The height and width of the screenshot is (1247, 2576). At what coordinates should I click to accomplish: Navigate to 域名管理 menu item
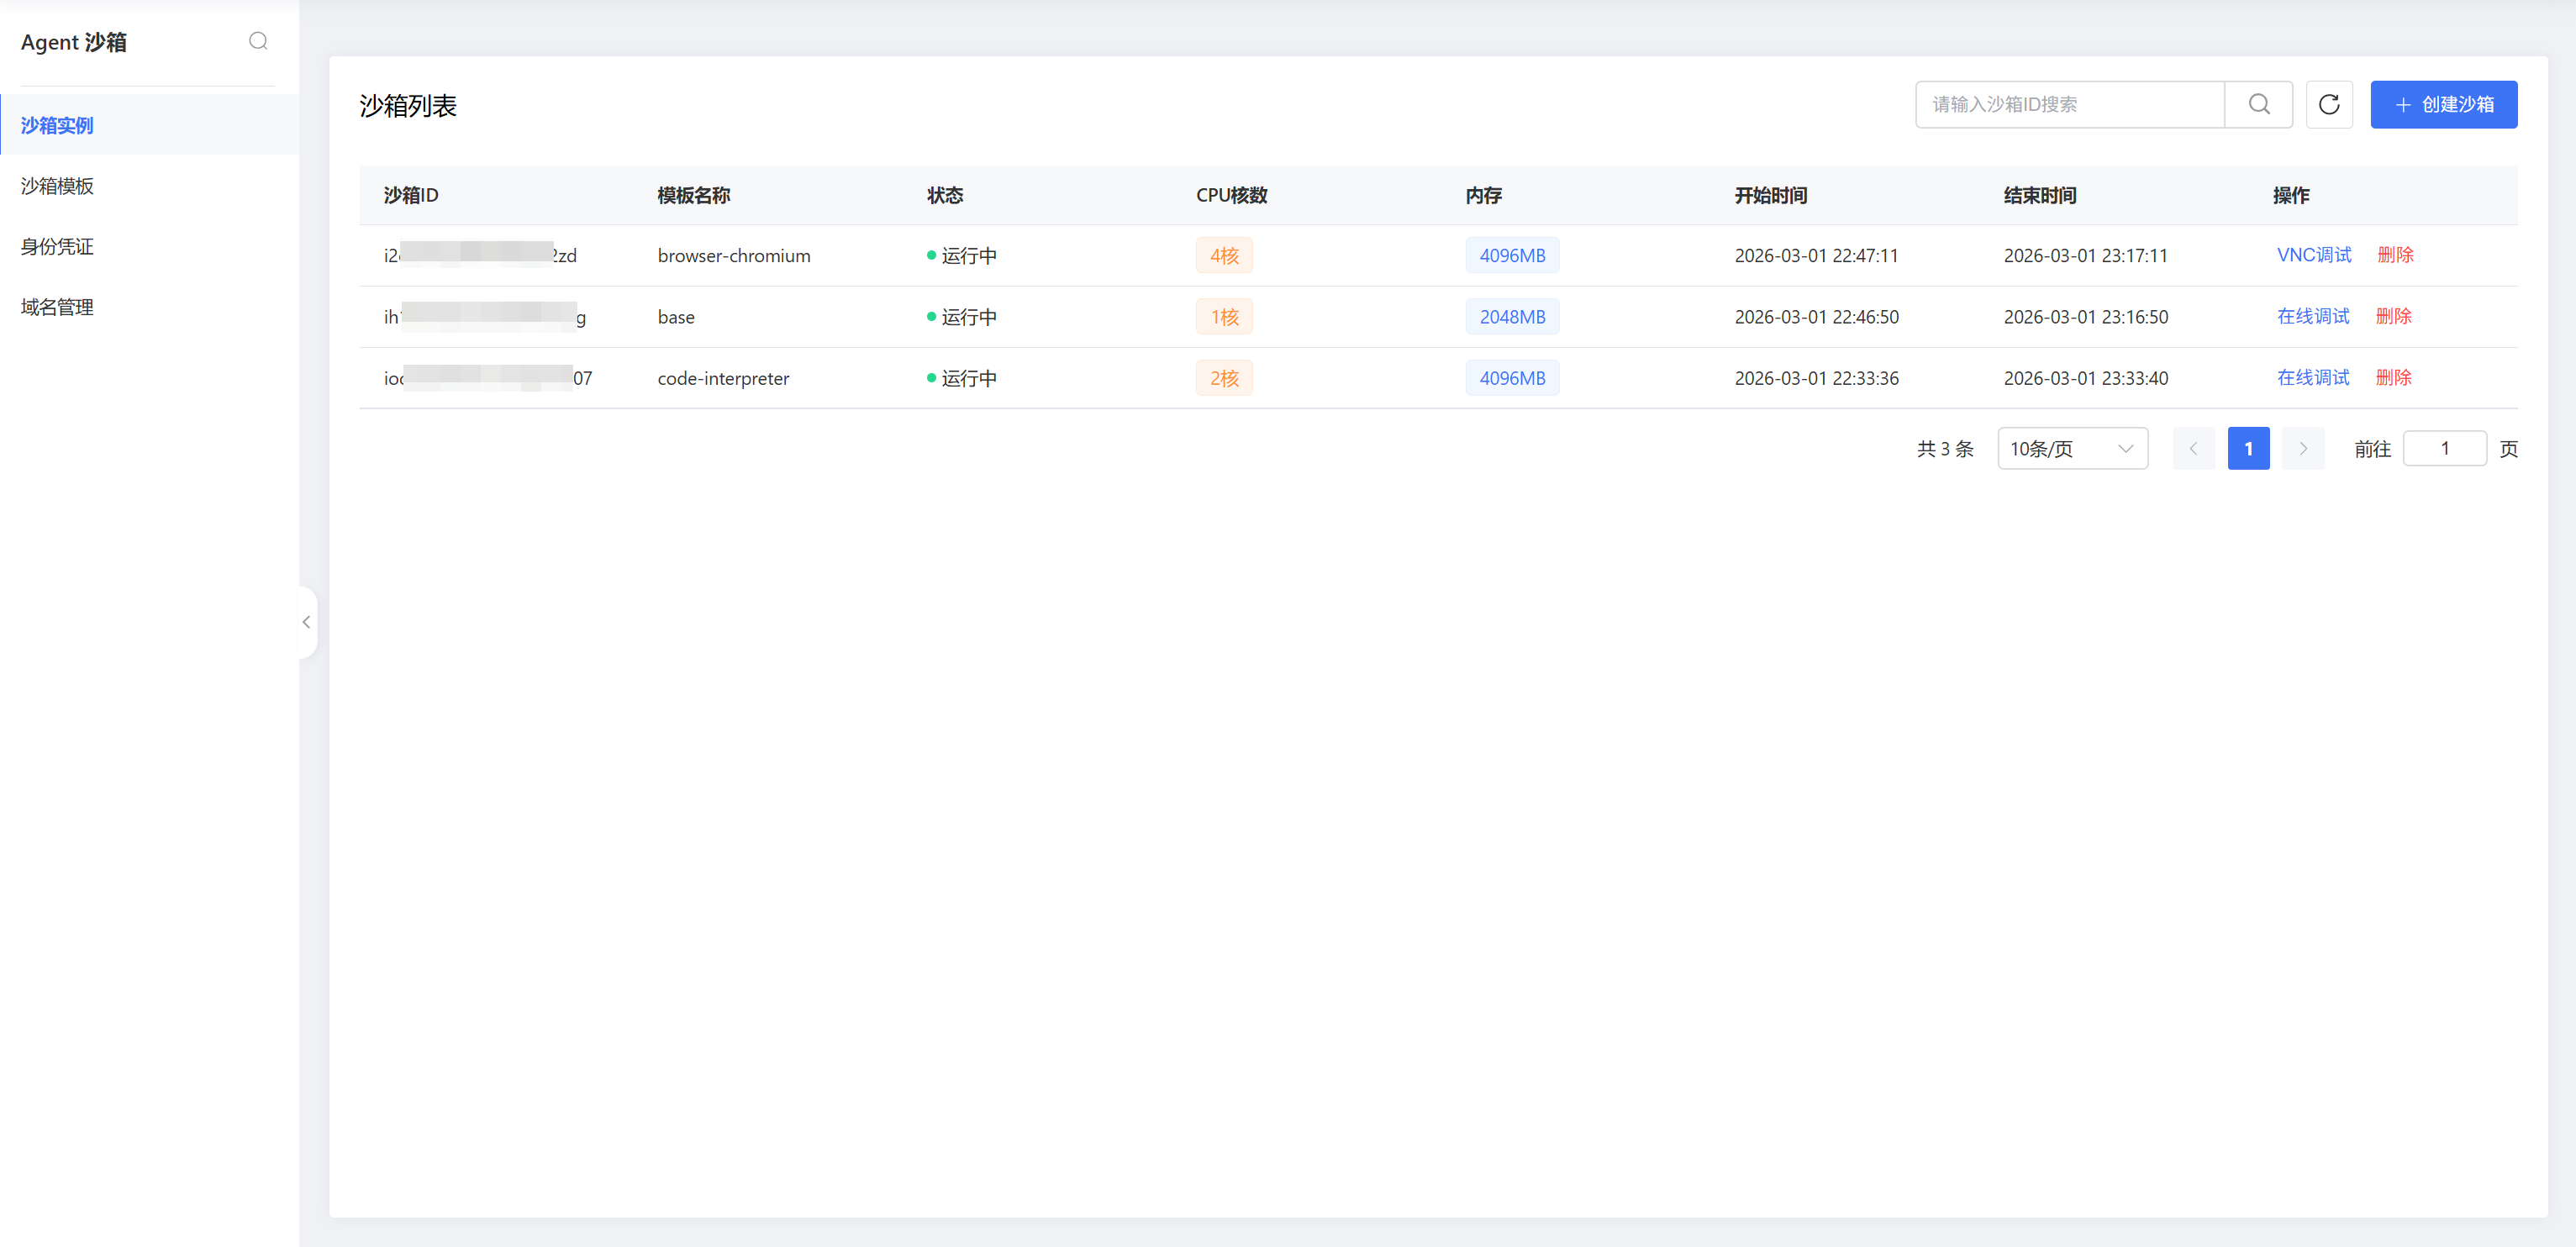coord(57,307)
